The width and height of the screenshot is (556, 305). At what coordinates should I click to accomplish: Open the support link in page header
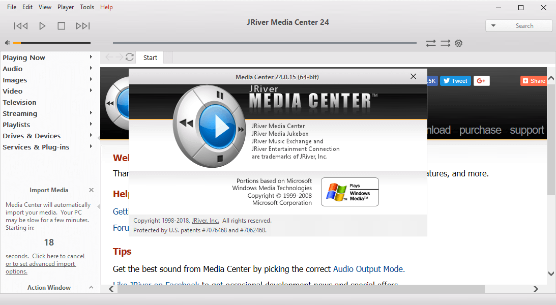coord(526,130)
